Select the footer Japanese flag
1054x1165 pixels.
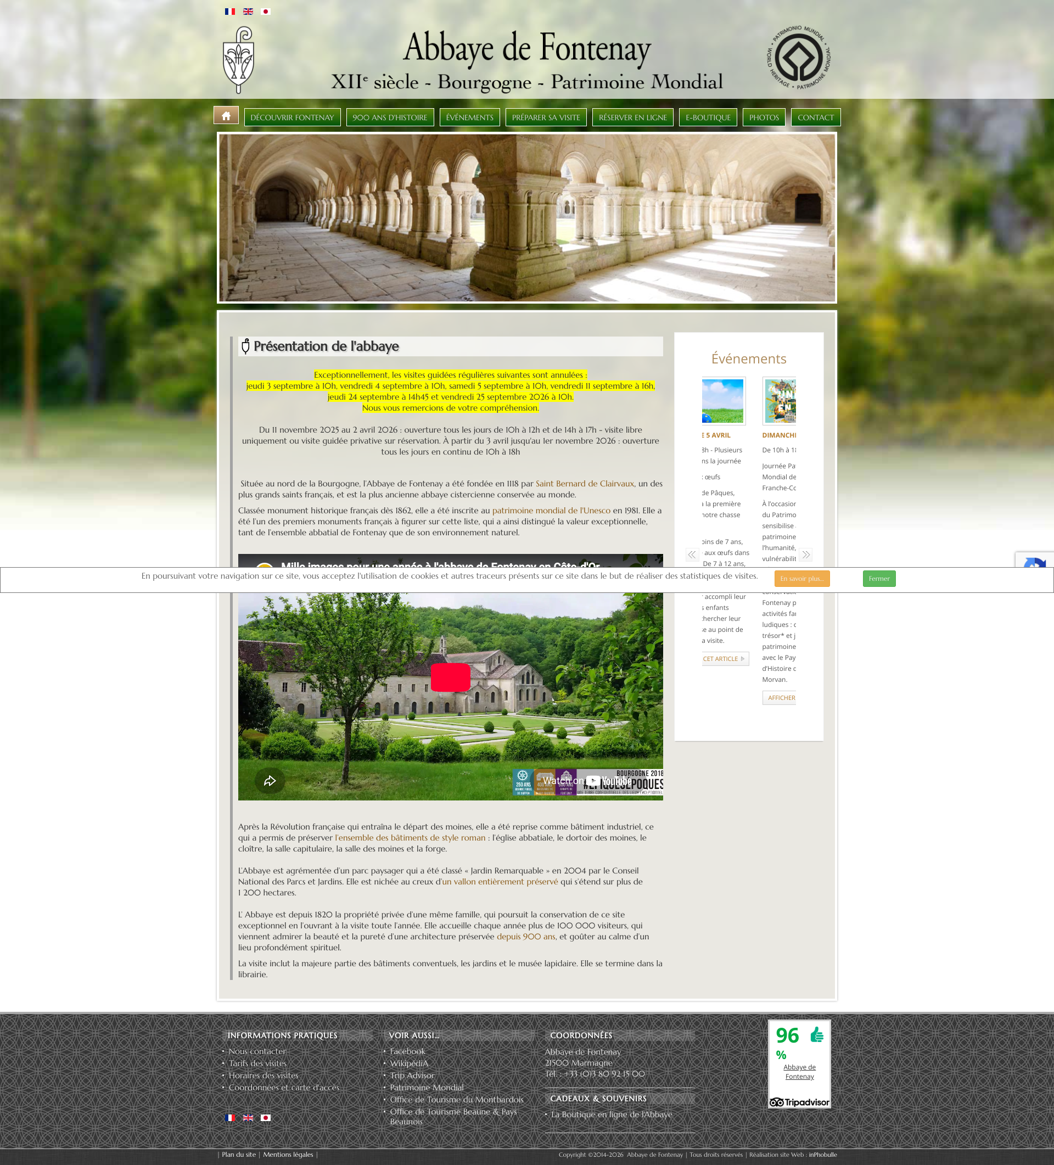(x=266, y=1118)
